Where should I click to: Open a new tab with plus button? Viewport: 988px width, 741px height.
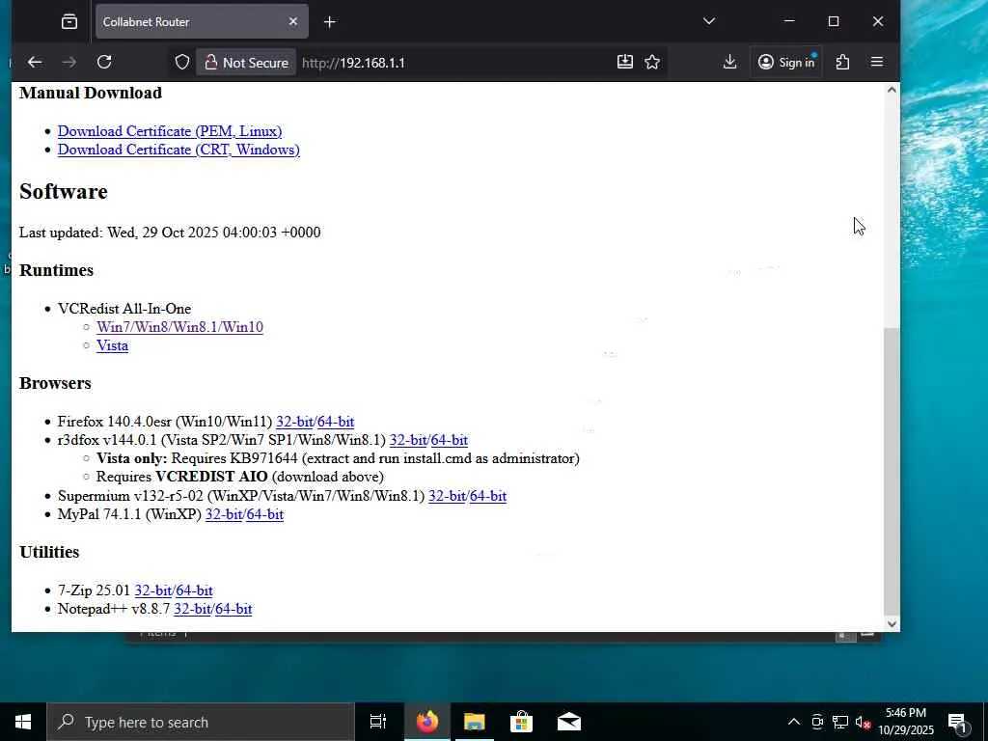[x=330, y=22]
